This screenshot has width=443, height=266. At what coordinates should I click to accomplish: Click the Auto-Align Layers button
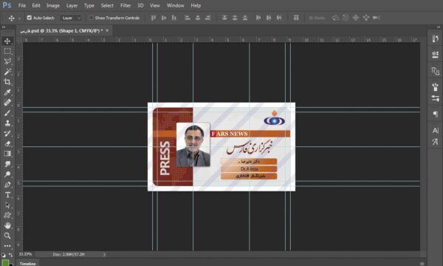tap(296, 18)
